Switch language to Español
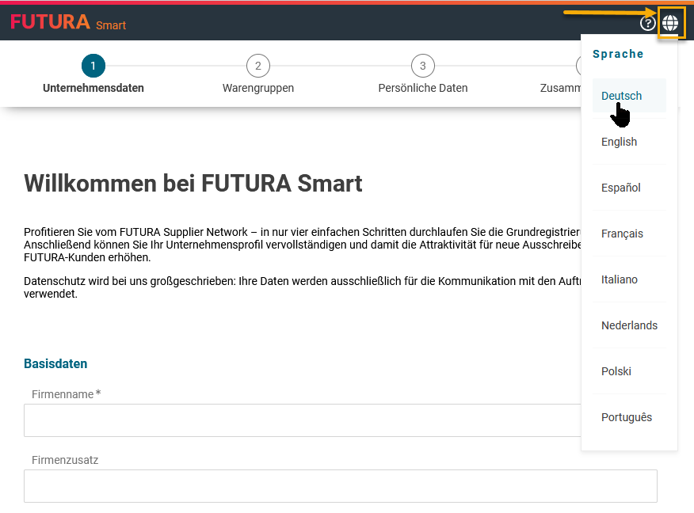The height and width of the screenshot is (513, 694). point(621,188)
